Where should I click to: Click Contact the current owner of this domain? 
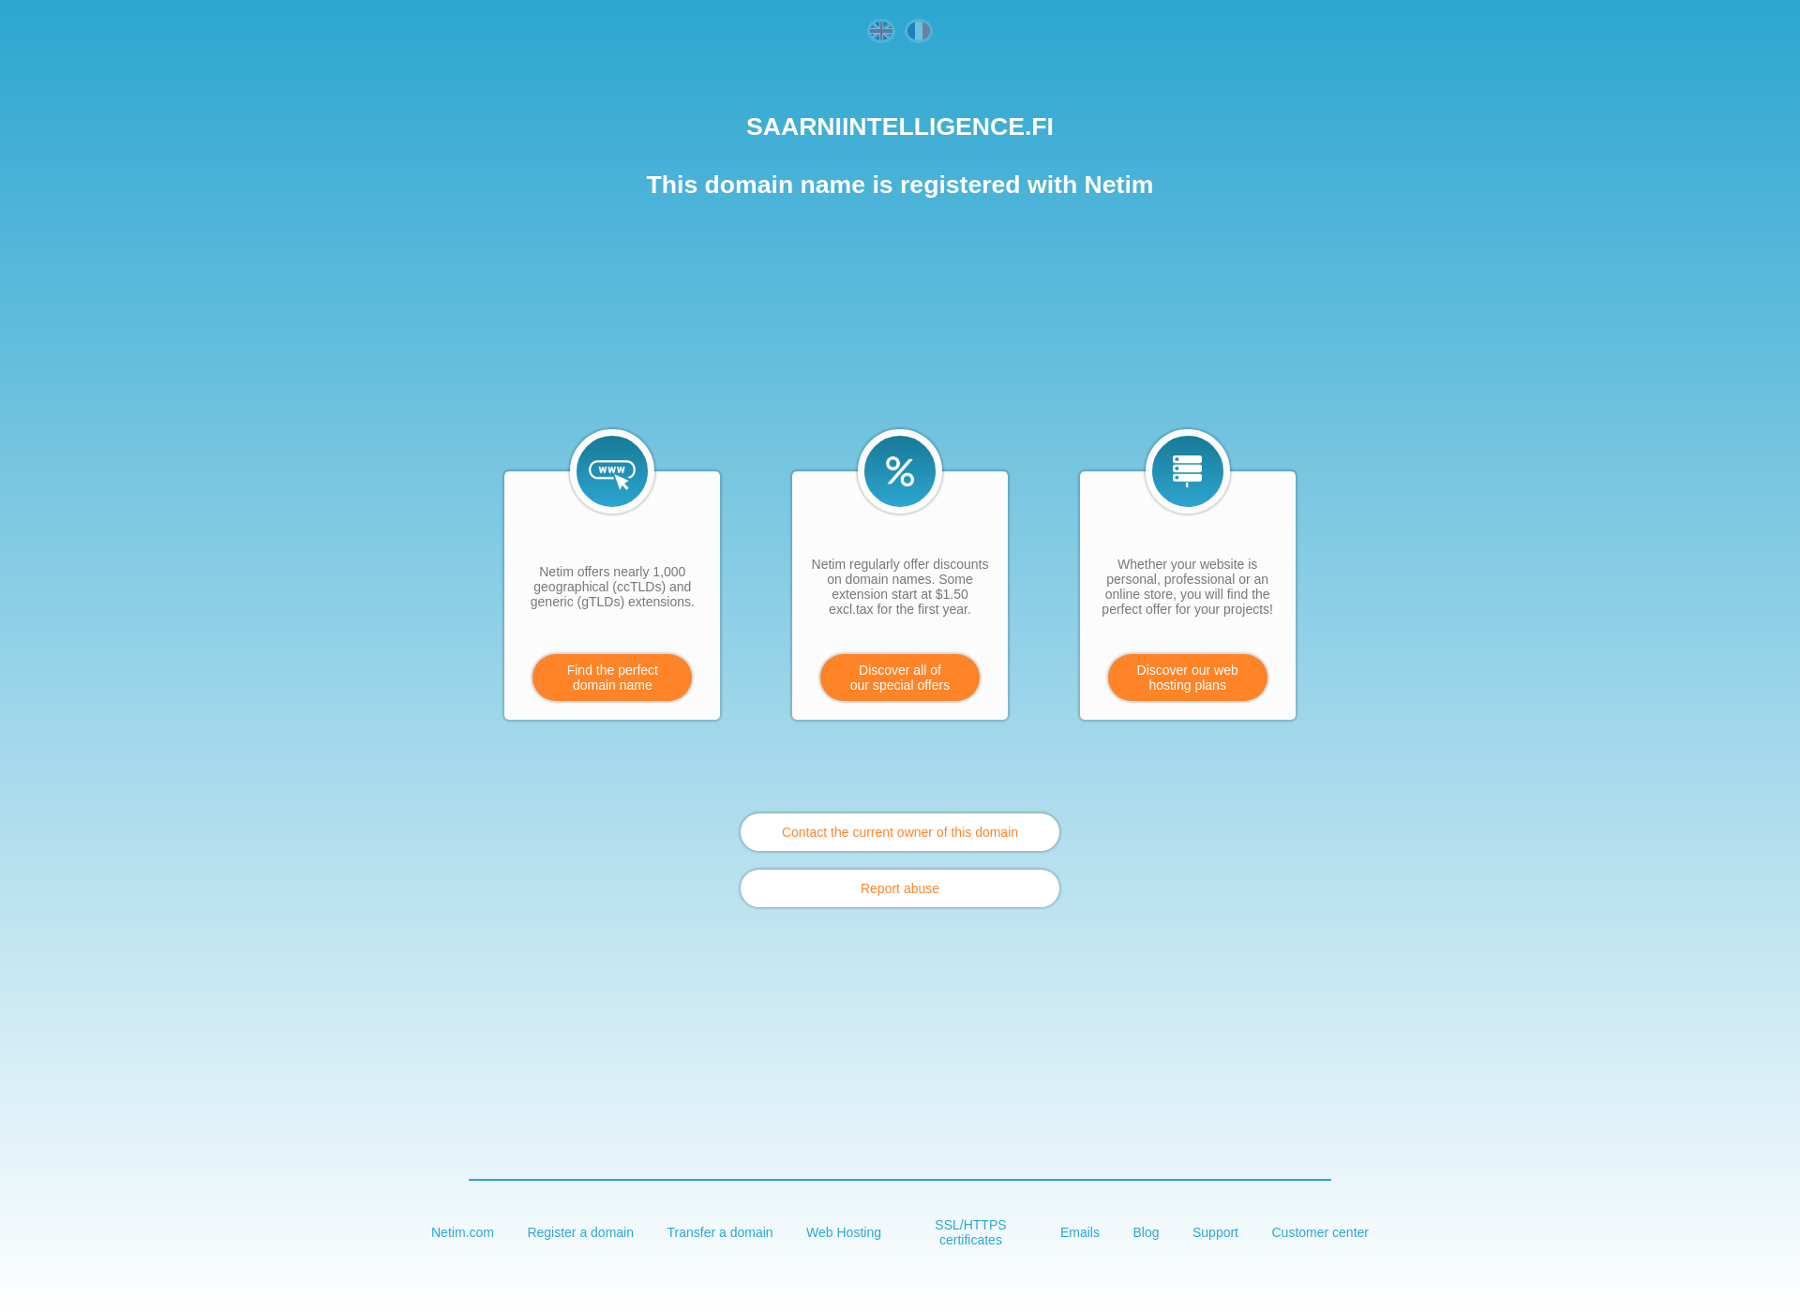point(900,831)
